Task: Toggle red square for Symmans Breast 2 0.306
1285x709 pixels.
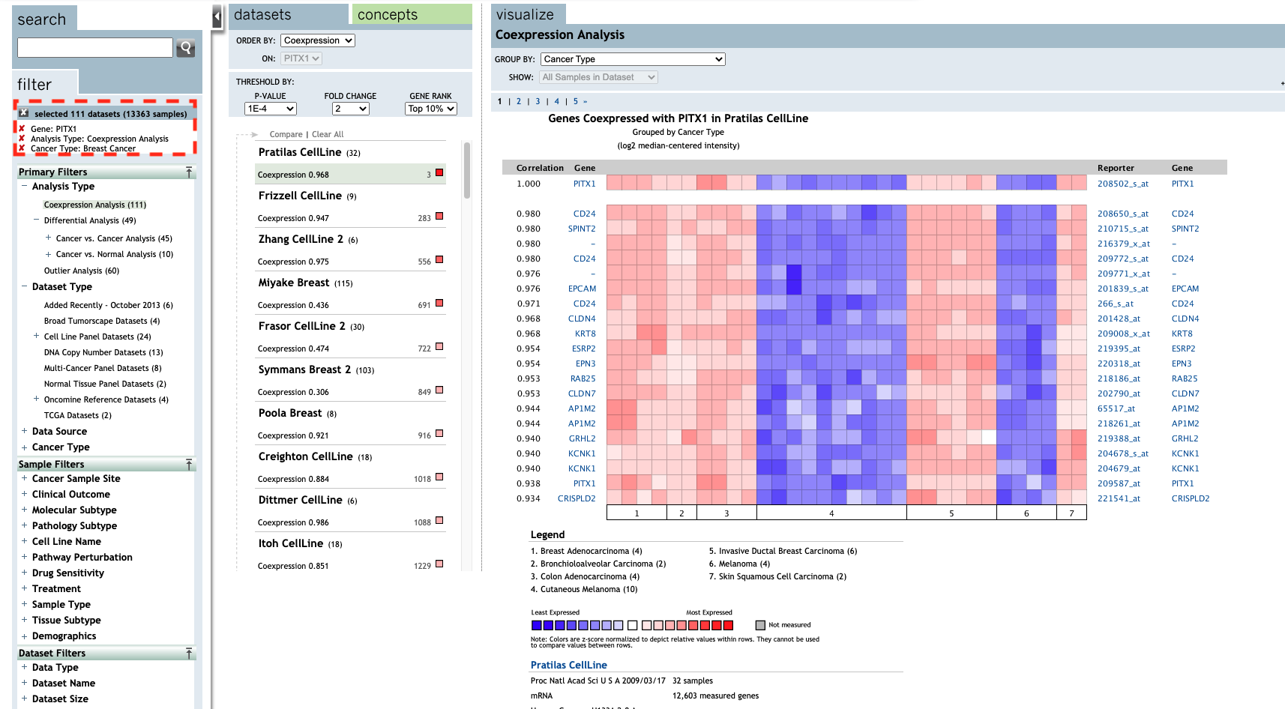Action: click(439, 390)
